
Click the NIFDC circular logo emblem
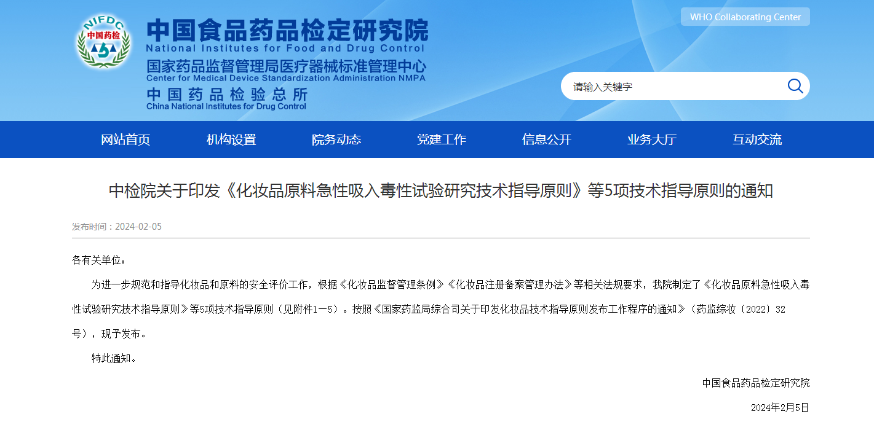(x=103, y=42)
